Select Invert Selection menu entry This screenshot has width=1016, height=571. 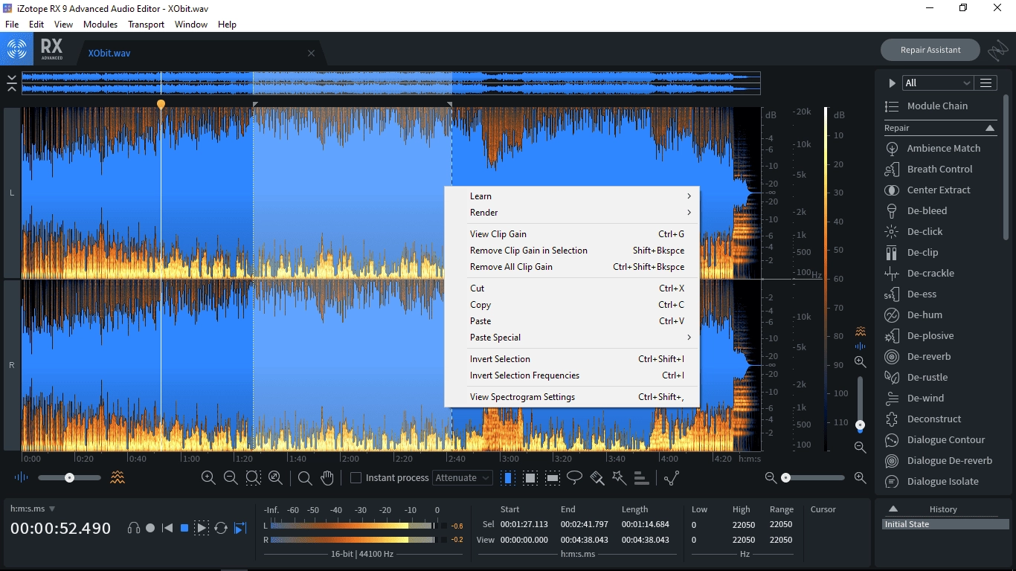pyautogui.click(x=572, y=359)
